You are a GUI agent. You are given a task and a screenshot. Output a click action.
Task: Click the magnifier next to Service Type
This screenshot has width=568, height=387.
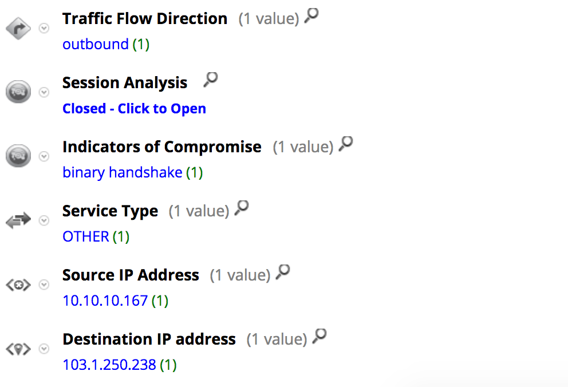tap(242, 208)
